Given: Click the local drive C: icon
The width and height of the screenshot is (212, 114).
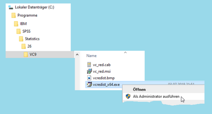Looking at the screenshot, I should [x=11, y=7].
